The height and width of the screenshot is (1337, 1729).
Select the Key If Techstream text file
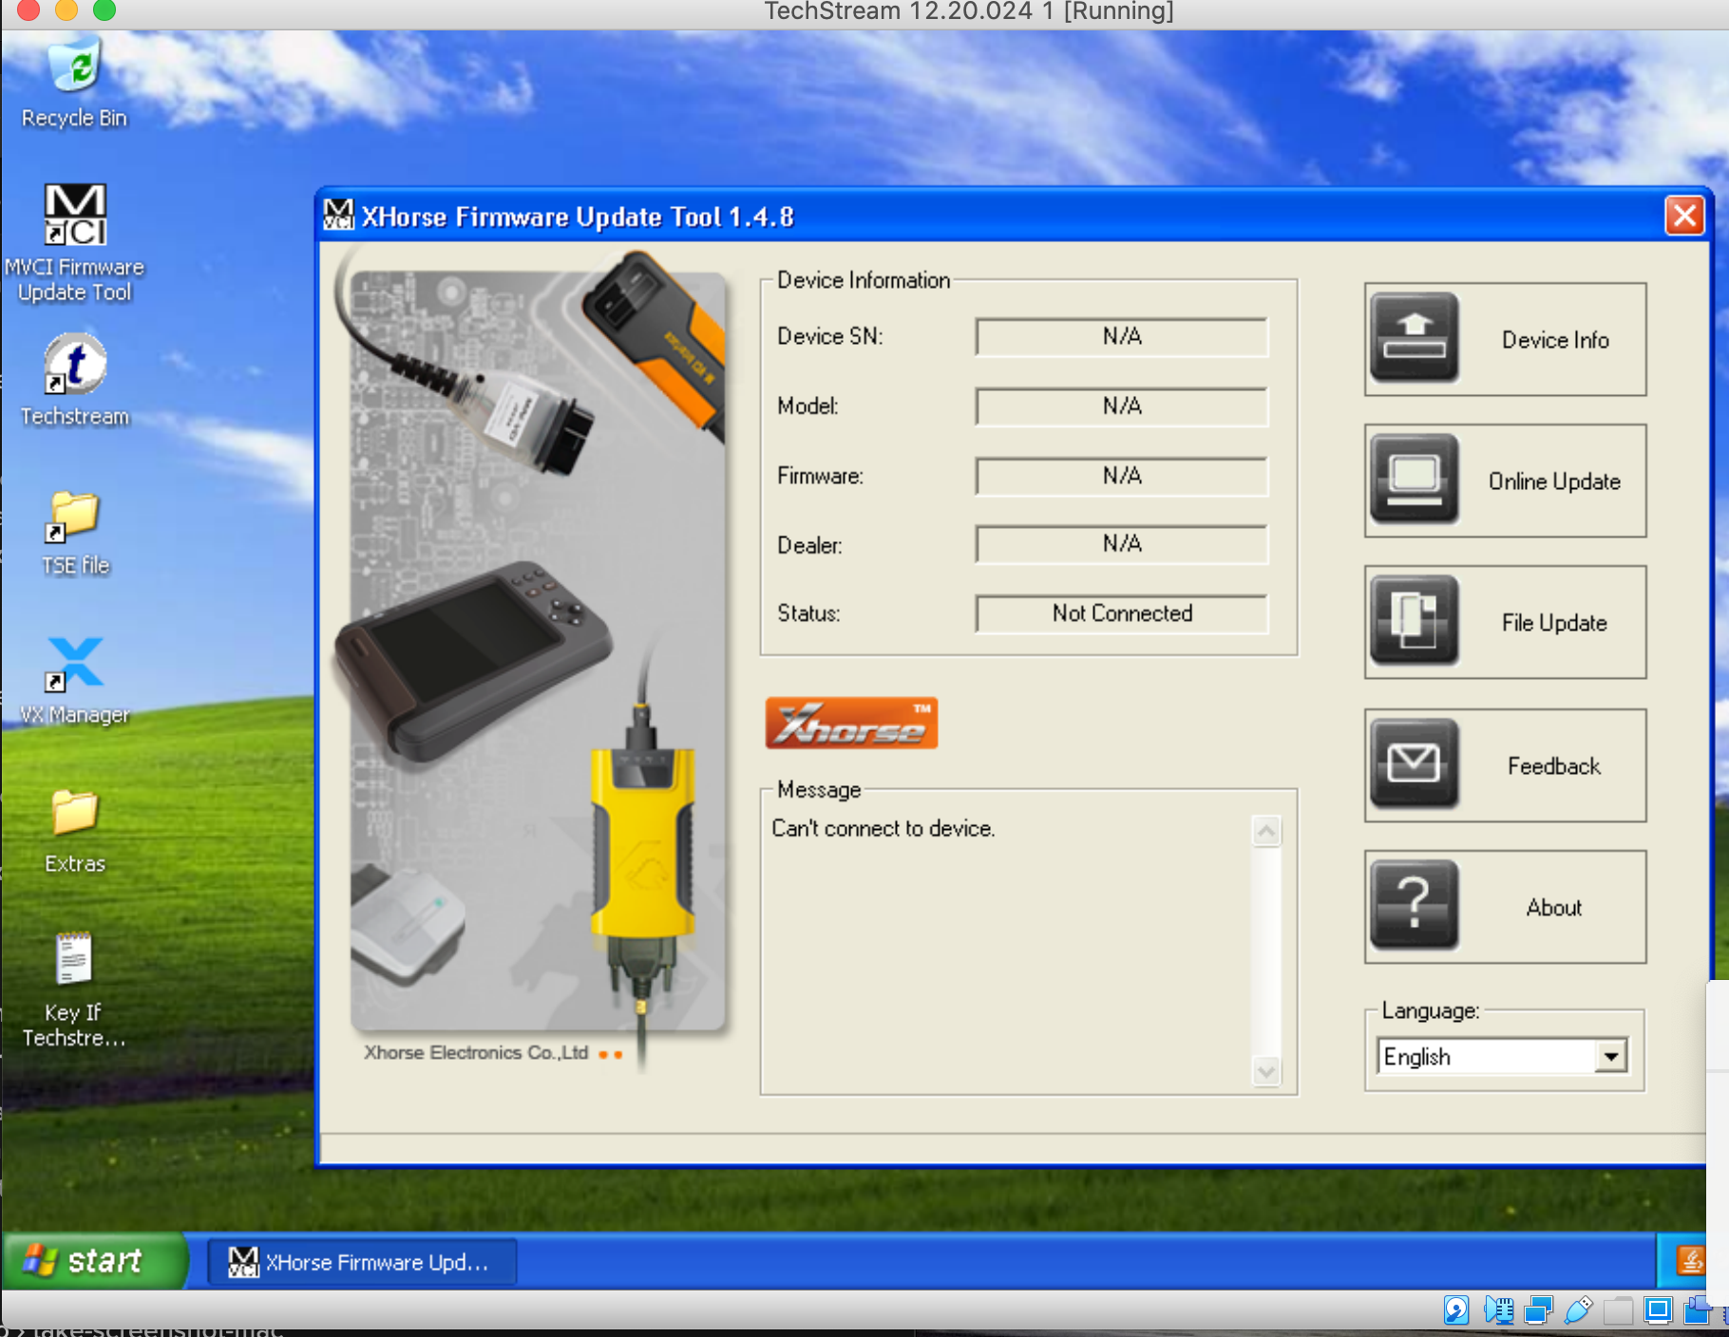click(74, 989)
